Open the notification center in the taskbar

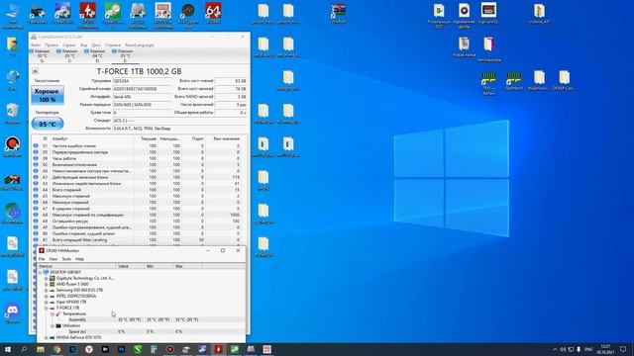coord(623,349)
